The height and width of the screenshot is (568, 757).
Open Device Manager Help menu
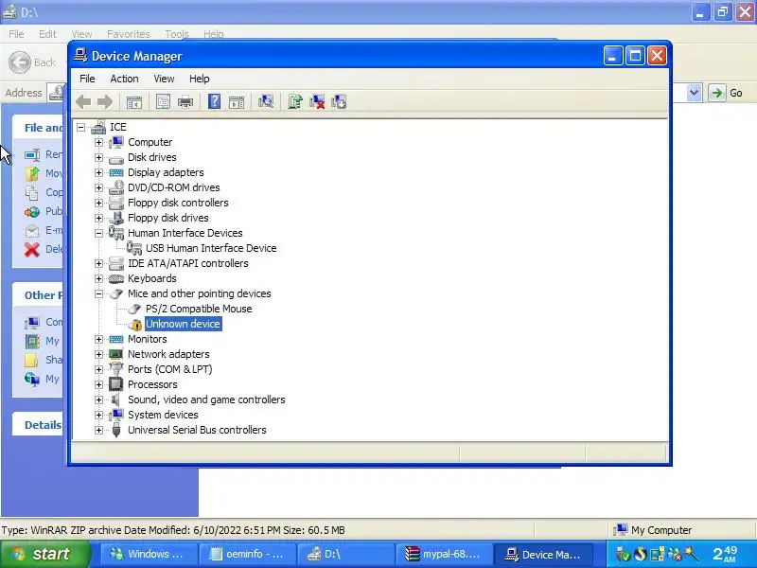pos(199,79)
